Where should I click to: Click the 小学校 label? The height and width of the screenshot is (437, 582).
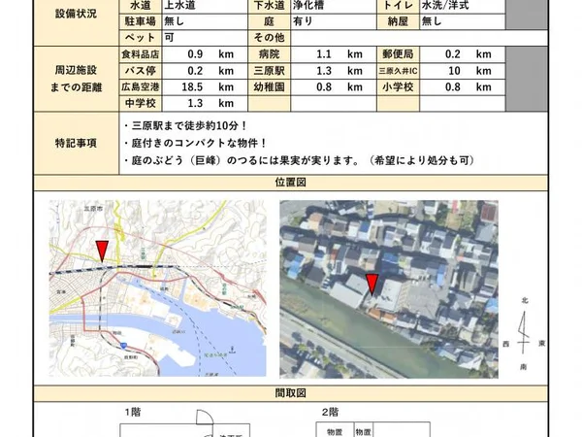(x=398, y=87)
